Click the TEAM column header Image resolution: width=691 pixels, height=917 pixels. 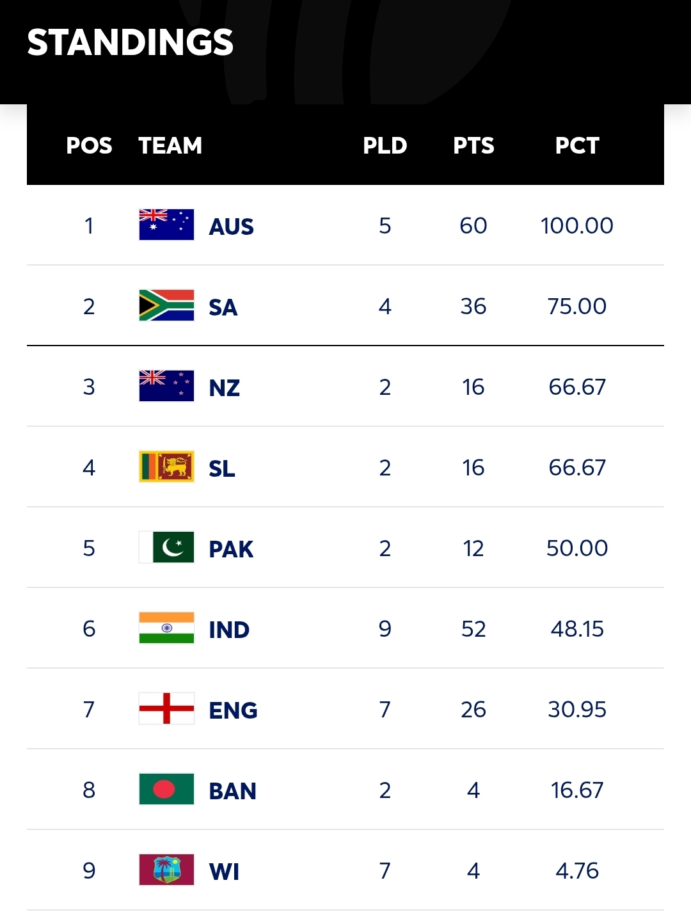click(x=170, y=145)
